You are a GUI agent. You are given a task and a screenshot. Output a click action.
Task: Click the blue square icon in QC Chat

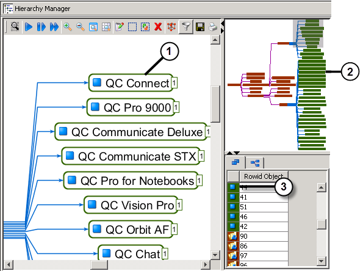pos(106,253)
